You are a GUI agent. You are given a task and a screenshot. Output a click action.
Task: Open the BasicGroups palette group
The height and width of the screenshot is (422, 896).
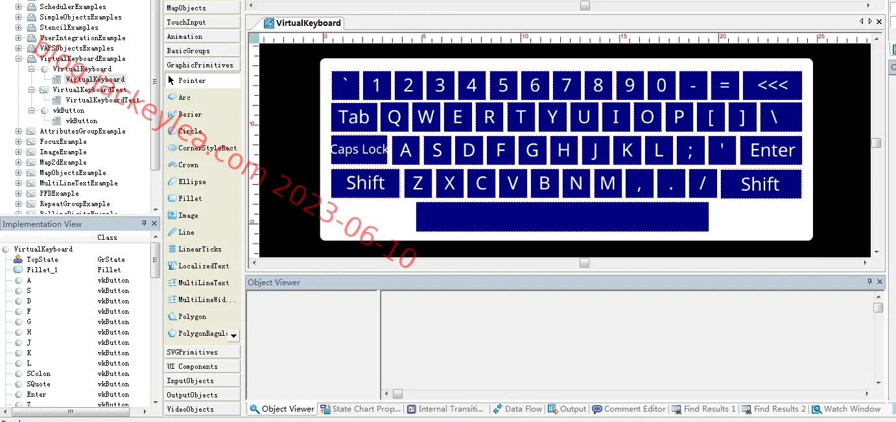coord(202,51)
